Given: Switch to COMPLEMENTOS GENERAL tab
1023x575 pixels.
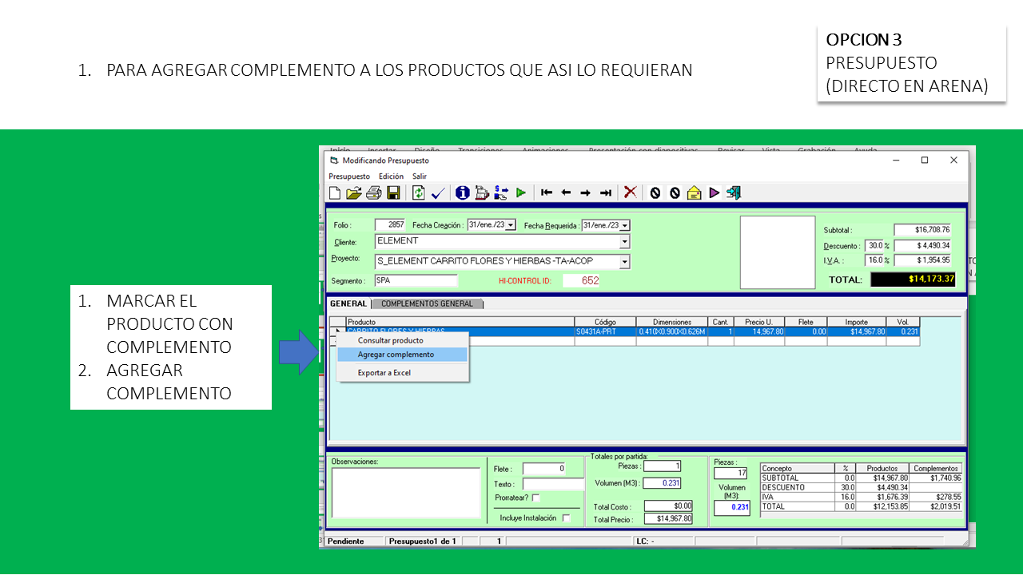Looking at the screenshot, I should click(x=427, y=303).
